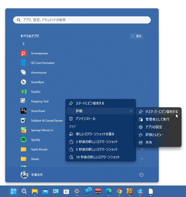
Task: Open the taskbar app with the 22 badge
Action: [x=88, y=191]
